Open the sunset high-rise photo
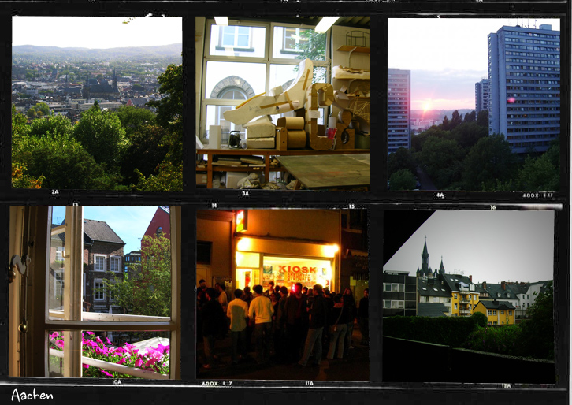 (x=474, y=102)
